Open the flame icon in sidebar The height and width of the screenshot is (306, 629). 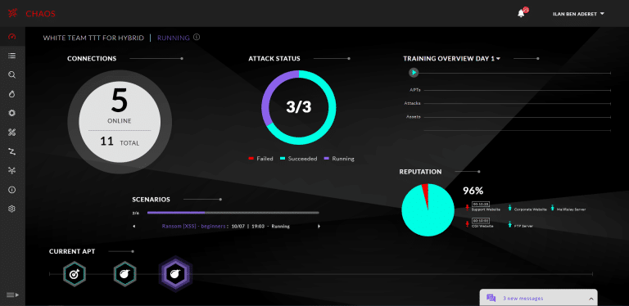point(11,94)
